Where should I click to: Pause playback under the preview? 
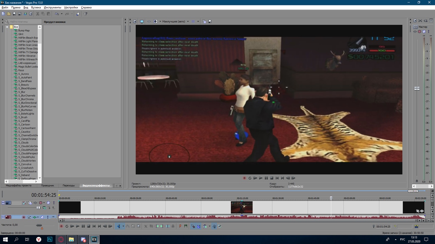point(266,178)
